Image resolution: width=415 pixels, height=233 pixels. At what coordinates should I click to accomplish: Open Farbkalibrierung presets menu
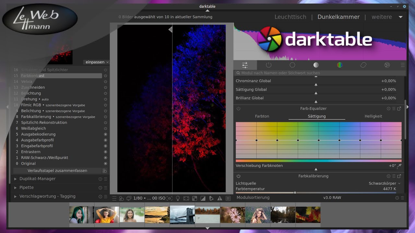[x=394, y=176]
